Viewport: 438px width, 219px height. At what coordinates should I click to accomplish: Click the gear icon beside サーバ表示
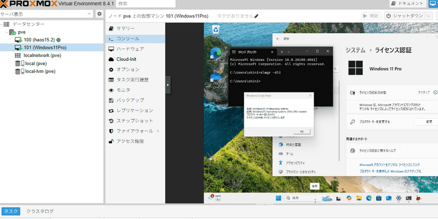click(x=99, y=14)
